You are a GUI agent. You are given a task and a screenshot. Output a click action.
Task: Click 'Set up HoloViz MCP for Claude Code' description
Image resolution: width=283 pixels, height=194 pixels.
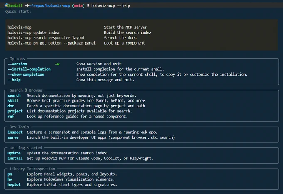(x=90, y=158)
